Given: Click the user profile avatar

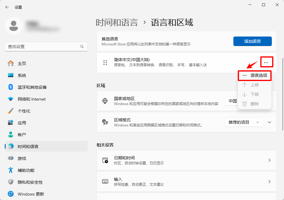Looking at the screenshot, I should click(14, 26).
